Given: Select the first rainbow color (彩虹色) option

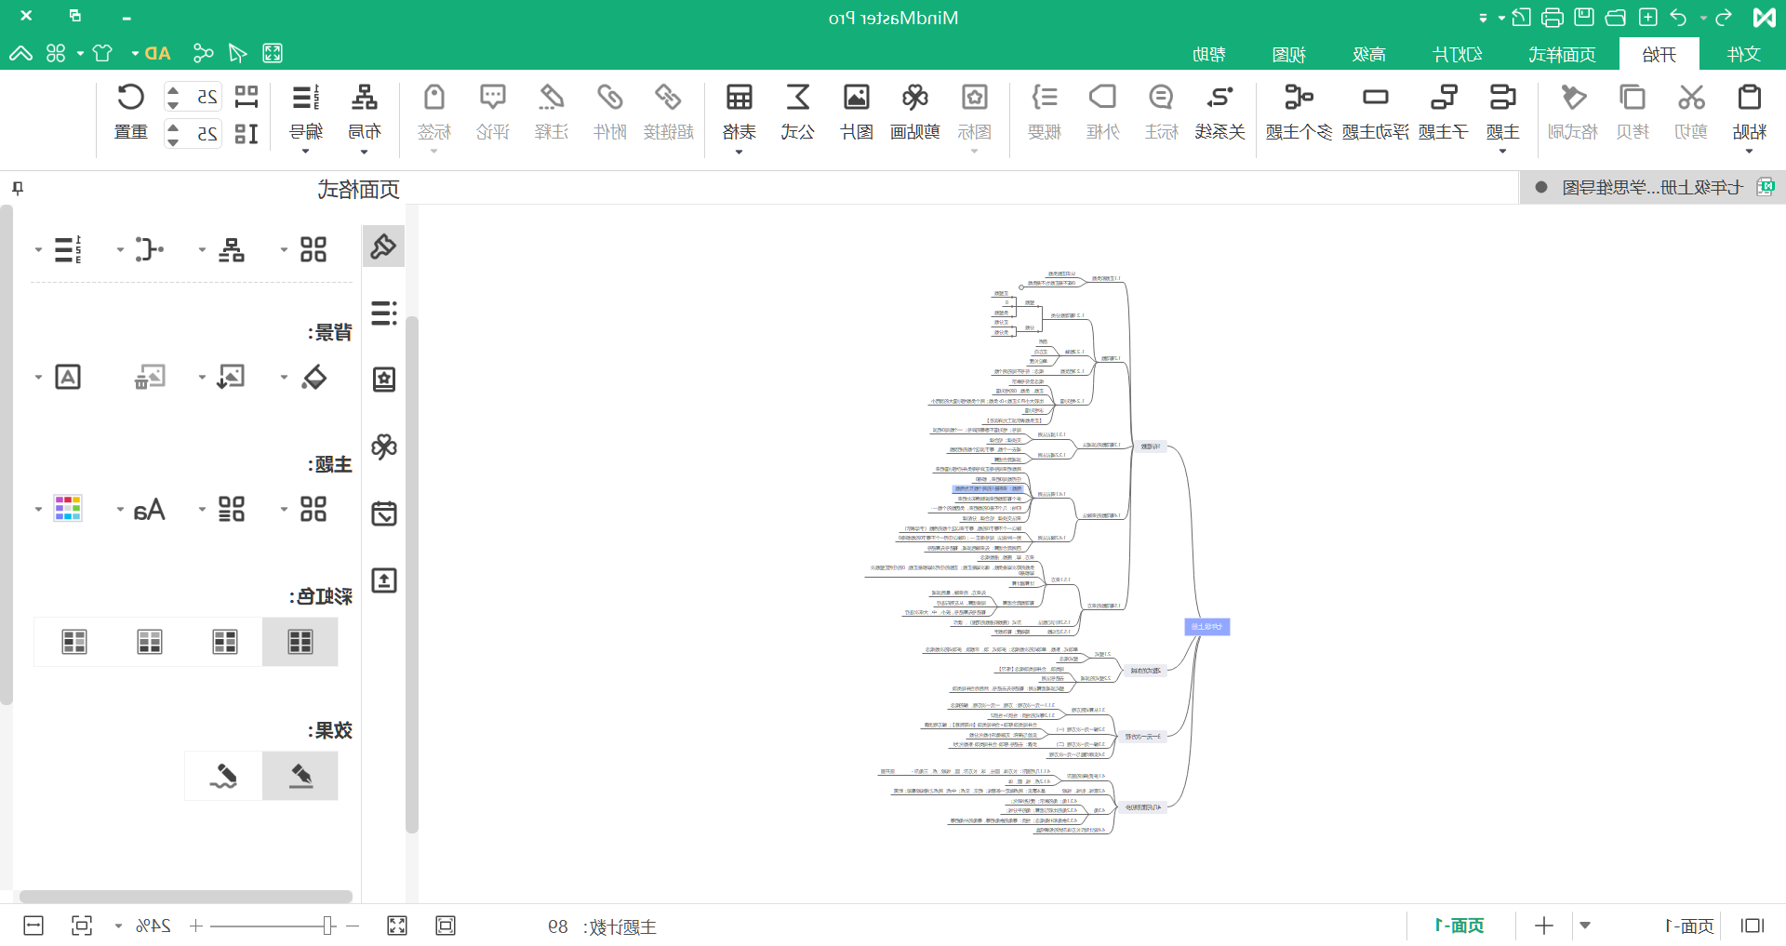Looking at the screenshot, I should tap(300, 642).
